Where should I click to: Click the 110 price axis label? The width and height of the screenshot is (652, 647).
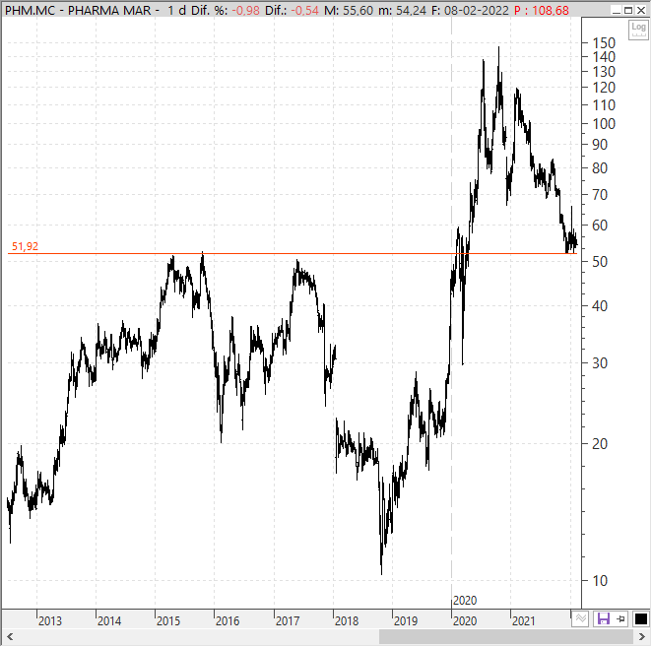click(604, 104)
